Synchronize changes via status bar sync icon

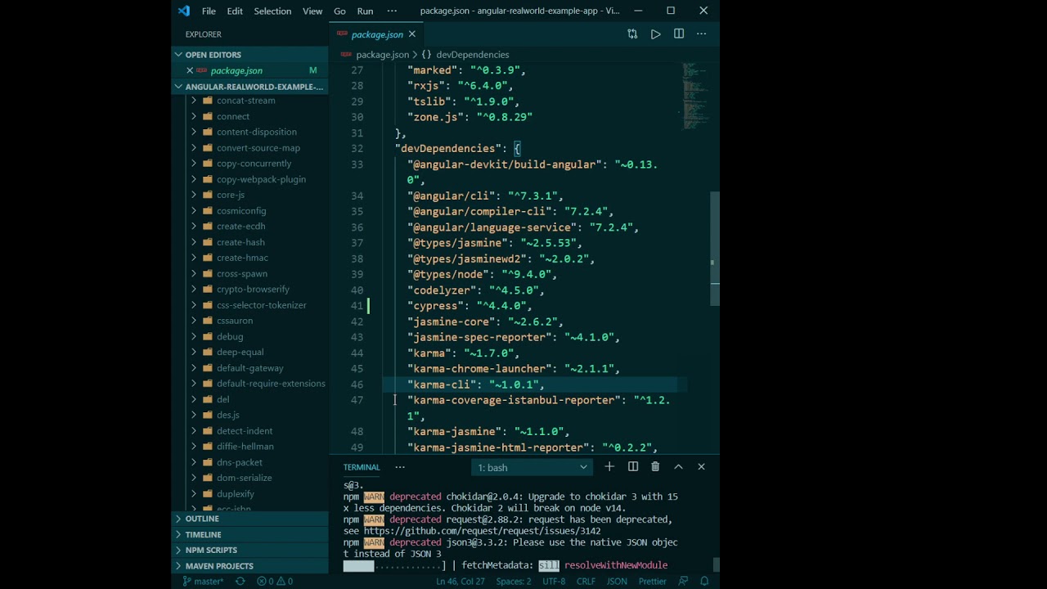click(x=240, y=582)
